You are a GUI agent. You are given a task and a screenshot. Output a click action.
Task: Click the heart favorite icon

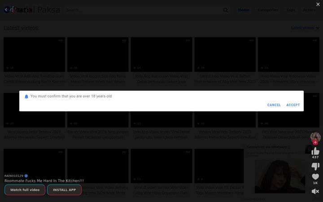[x=315, y=177]
